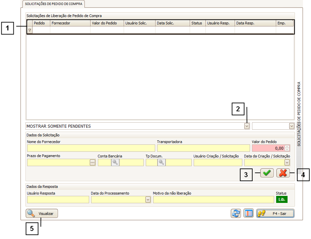Click the green checkmark approve button
The width and height of the screenshot is (311, 239).
pyautogui.click(x=267, y=173)
